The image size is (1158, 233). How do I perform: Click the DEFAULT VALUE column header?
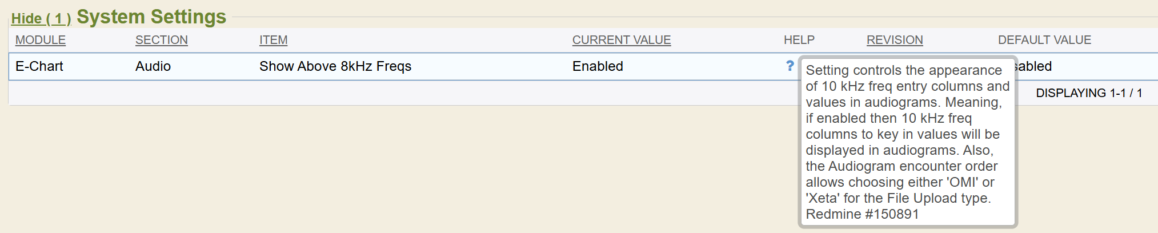click(x=1044, y=40)
